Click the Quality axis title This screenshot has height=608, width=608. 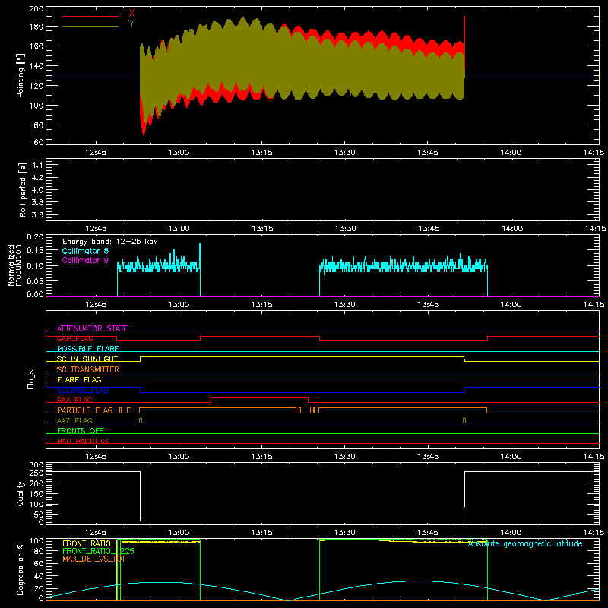[21, 493]
